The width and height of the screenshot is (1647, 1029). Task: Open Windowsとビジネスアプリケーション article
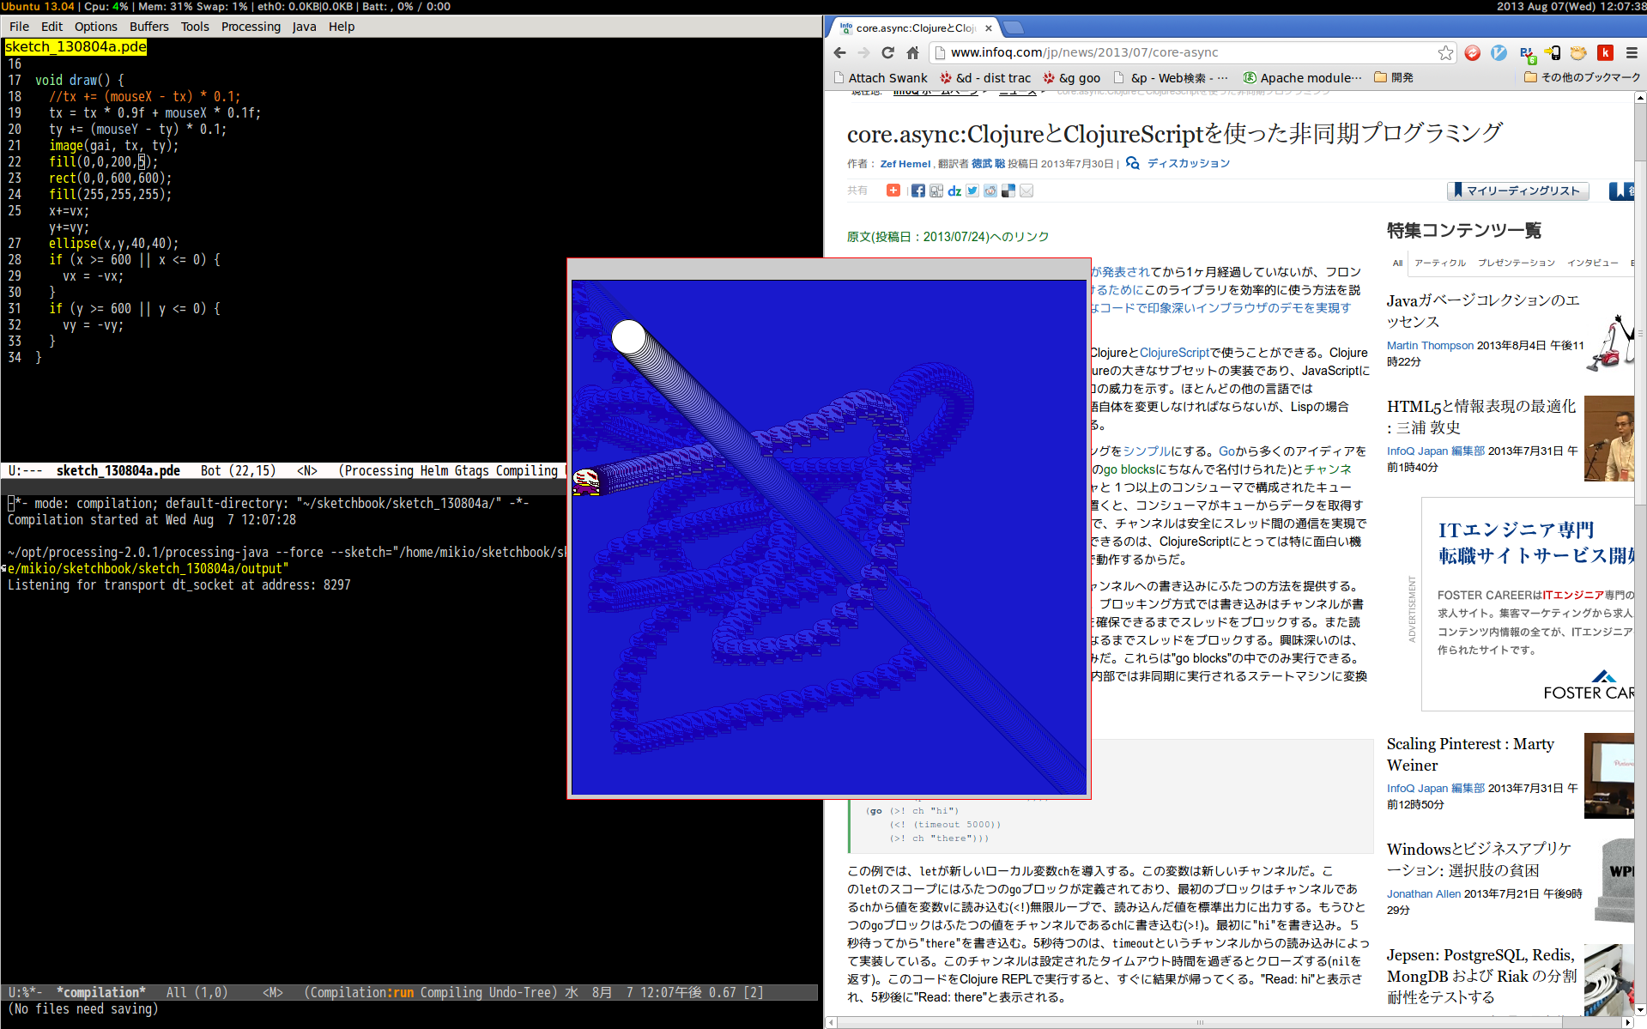point(1479,859)
